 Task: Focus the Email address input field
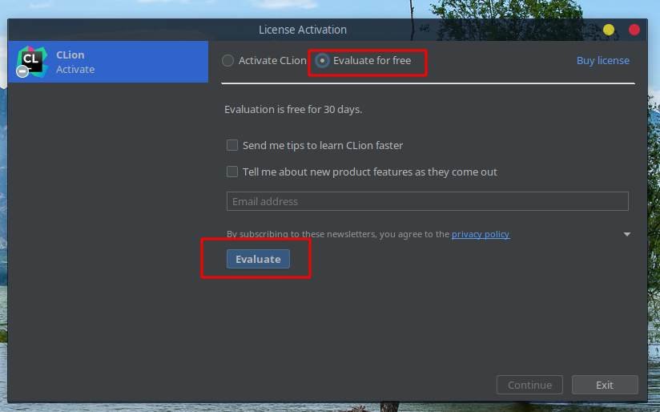point(427,201)
